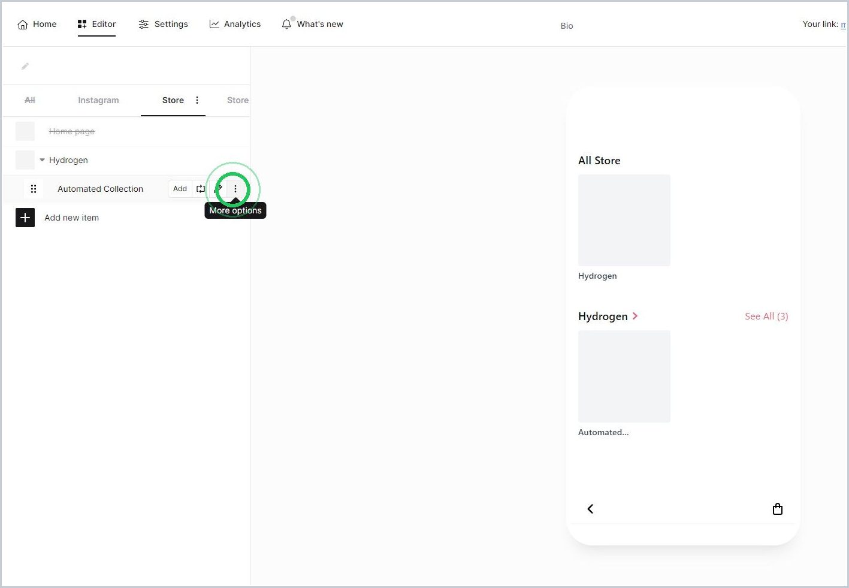Click the Home page row thumbnail
This screenshot has height=588, width=849.
(25, 131)
